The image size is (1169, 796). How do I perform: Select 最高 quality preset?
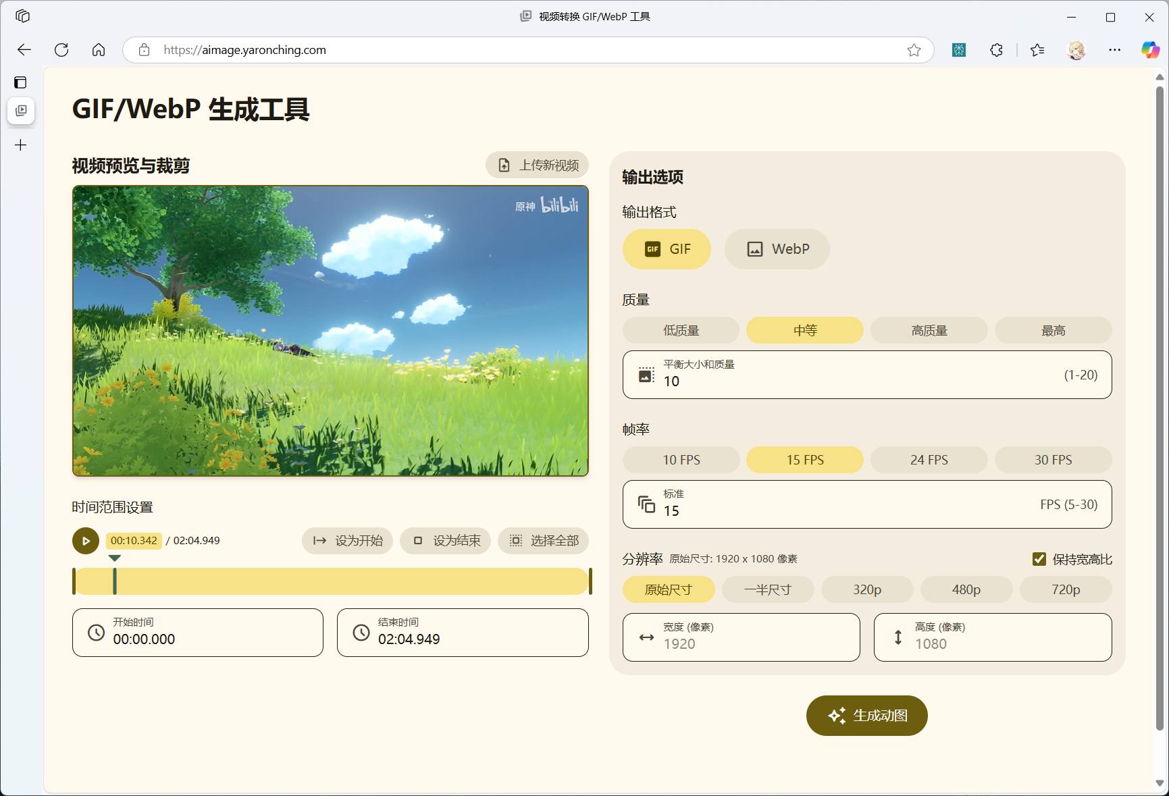(x=1054, y=330)
